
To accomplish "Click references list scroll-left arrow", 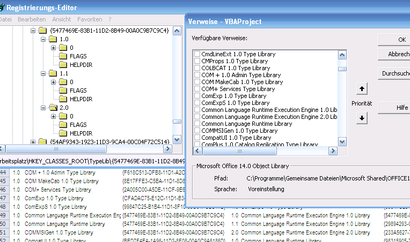I will point(197,151).
